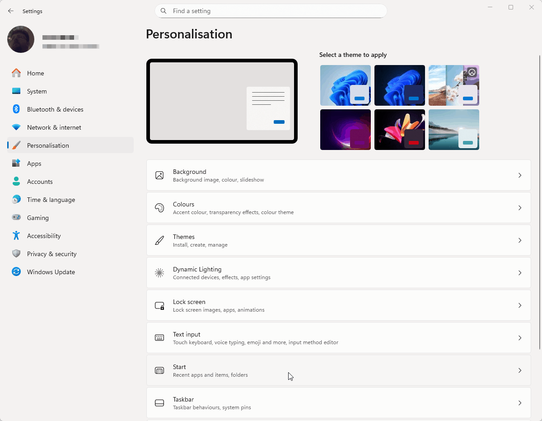Click the back arrow in title bar

coord(11,11)
